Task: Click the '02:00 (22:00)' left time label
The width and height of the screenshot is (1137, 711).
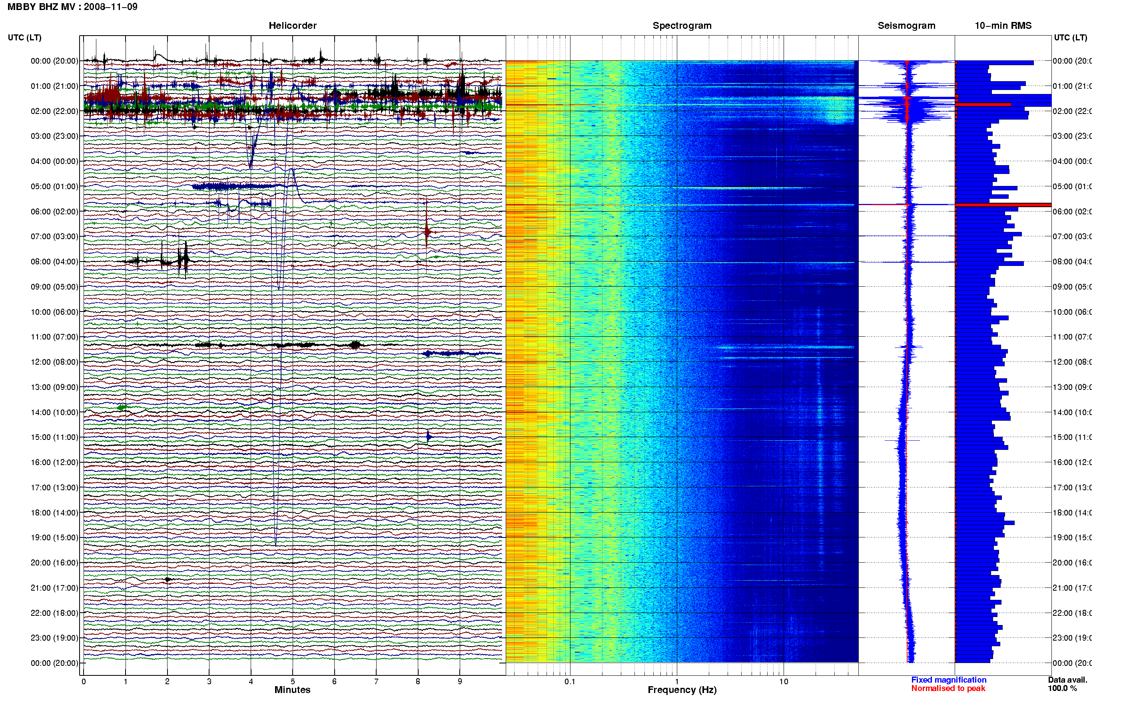Action: pyautogui.click(x=54, y=112)
